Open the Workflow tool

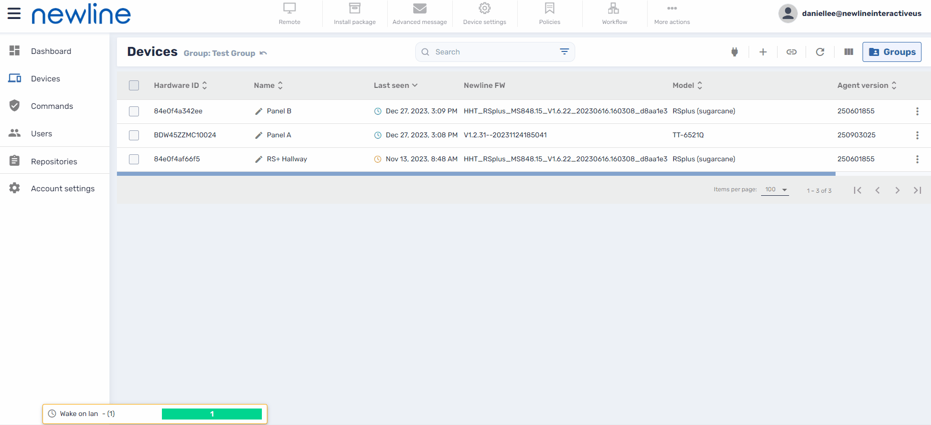(x=614, y=14)
